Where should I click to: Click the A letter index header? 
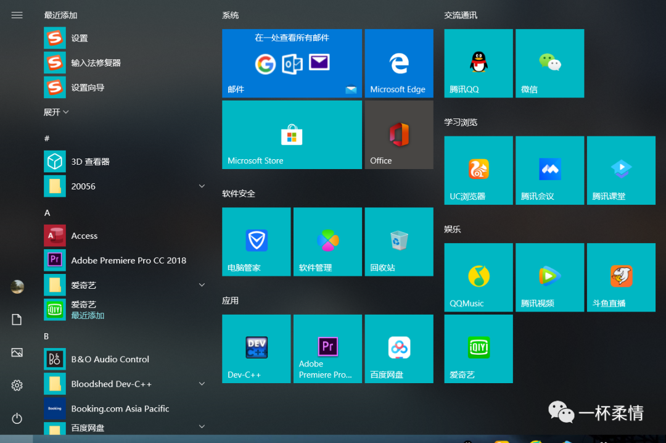point(47,213)
